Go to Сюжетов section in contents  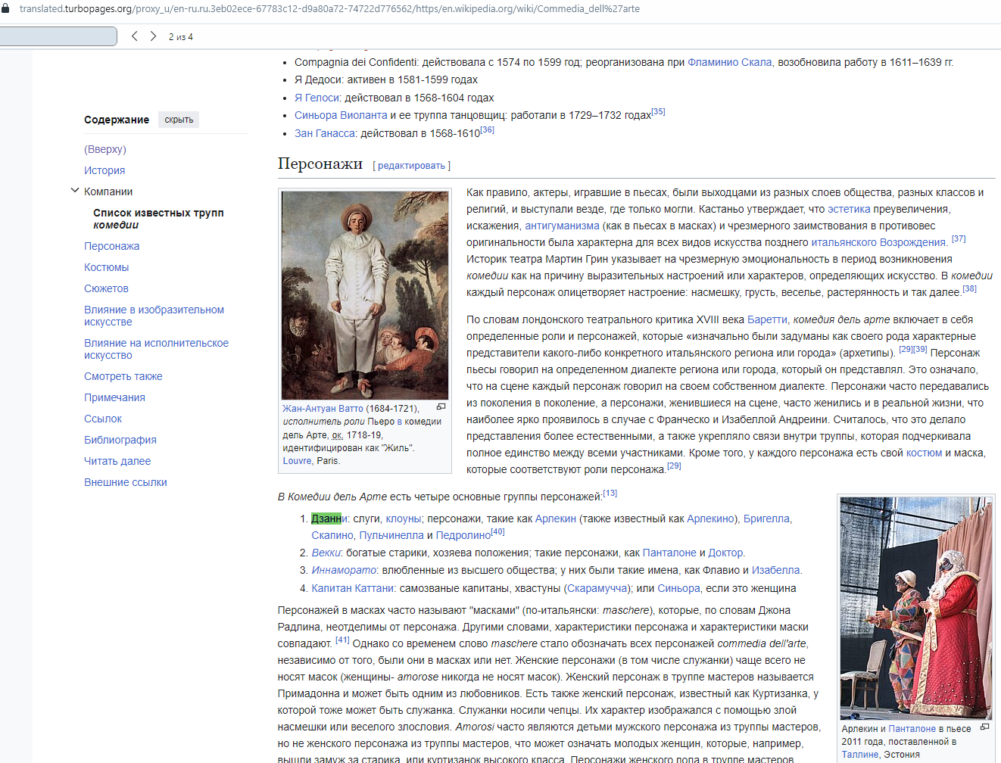coord(106,288)
